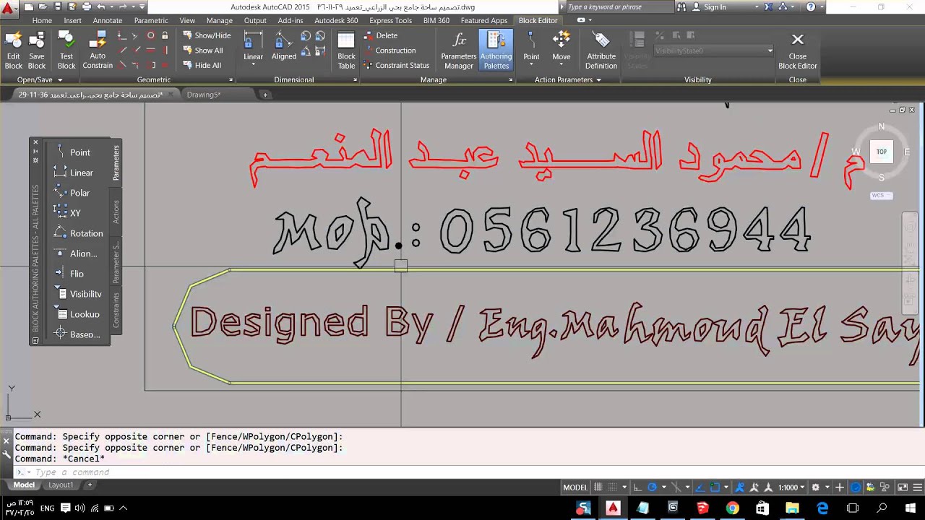Open the Help question mark
Image resolution: width=925 pixels, height=520 pixels.
(811, 6)
